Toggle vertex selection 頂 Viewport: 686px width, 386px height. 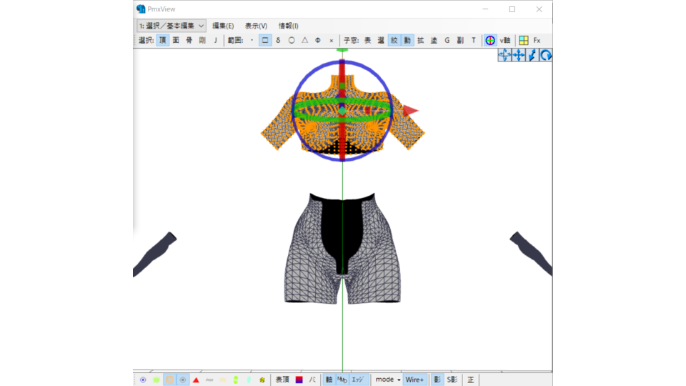coord(163,40)
